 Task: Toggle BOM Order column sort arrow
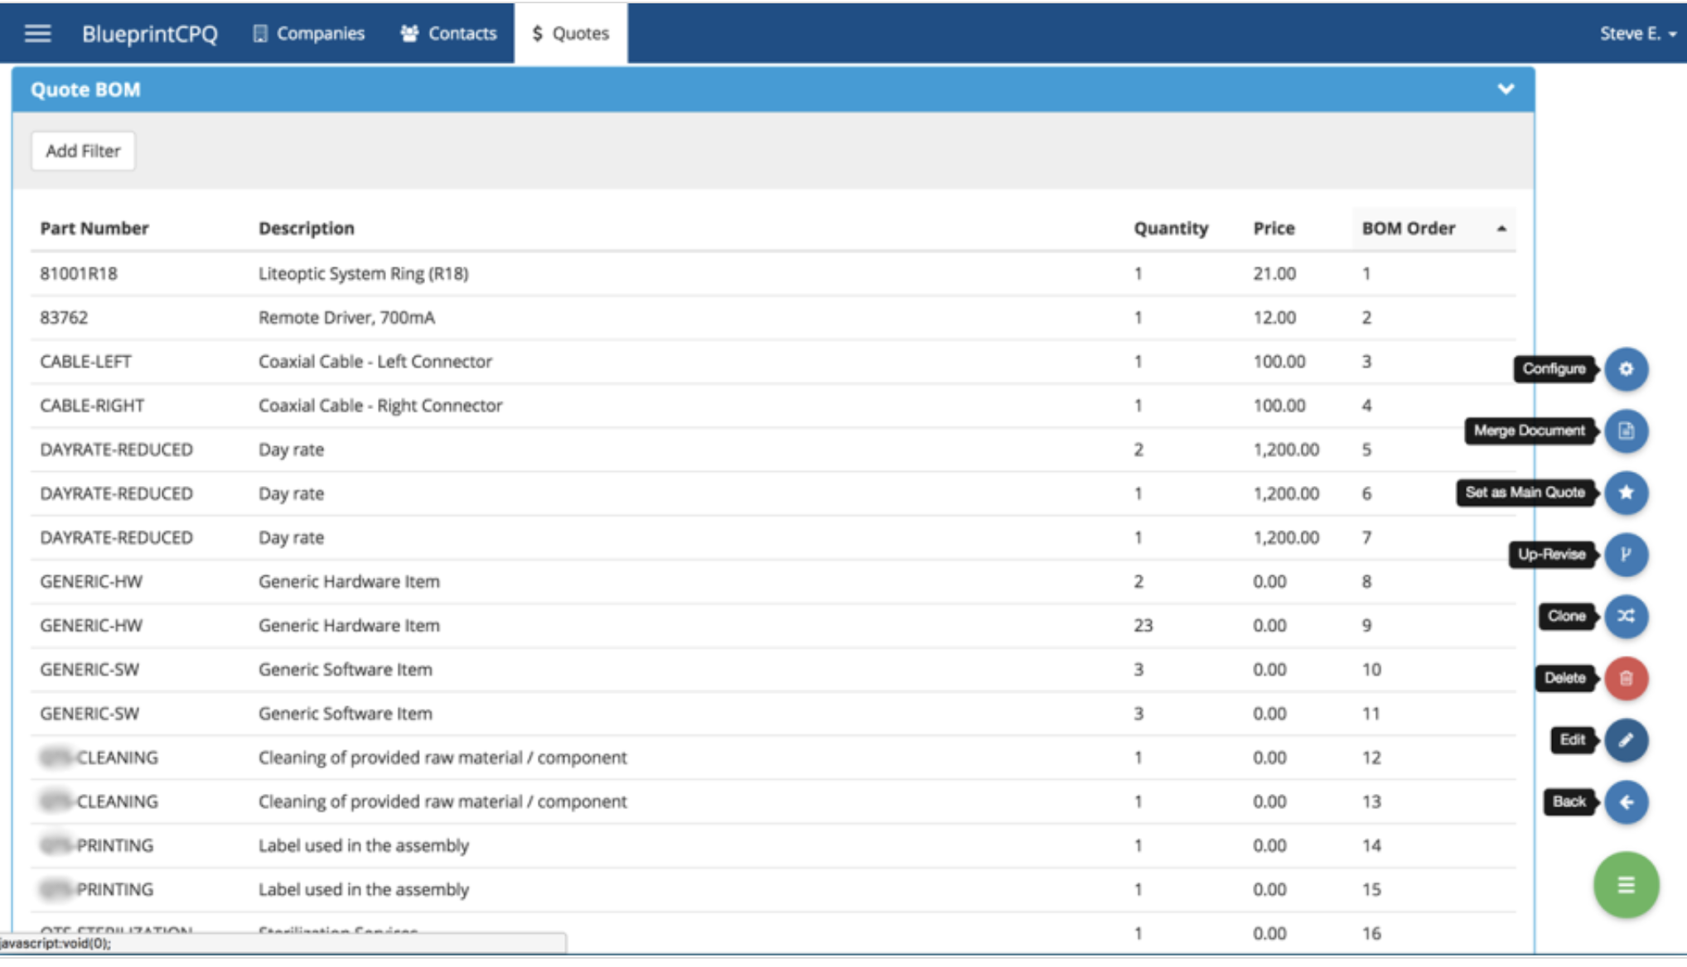tap(1501, 229)
